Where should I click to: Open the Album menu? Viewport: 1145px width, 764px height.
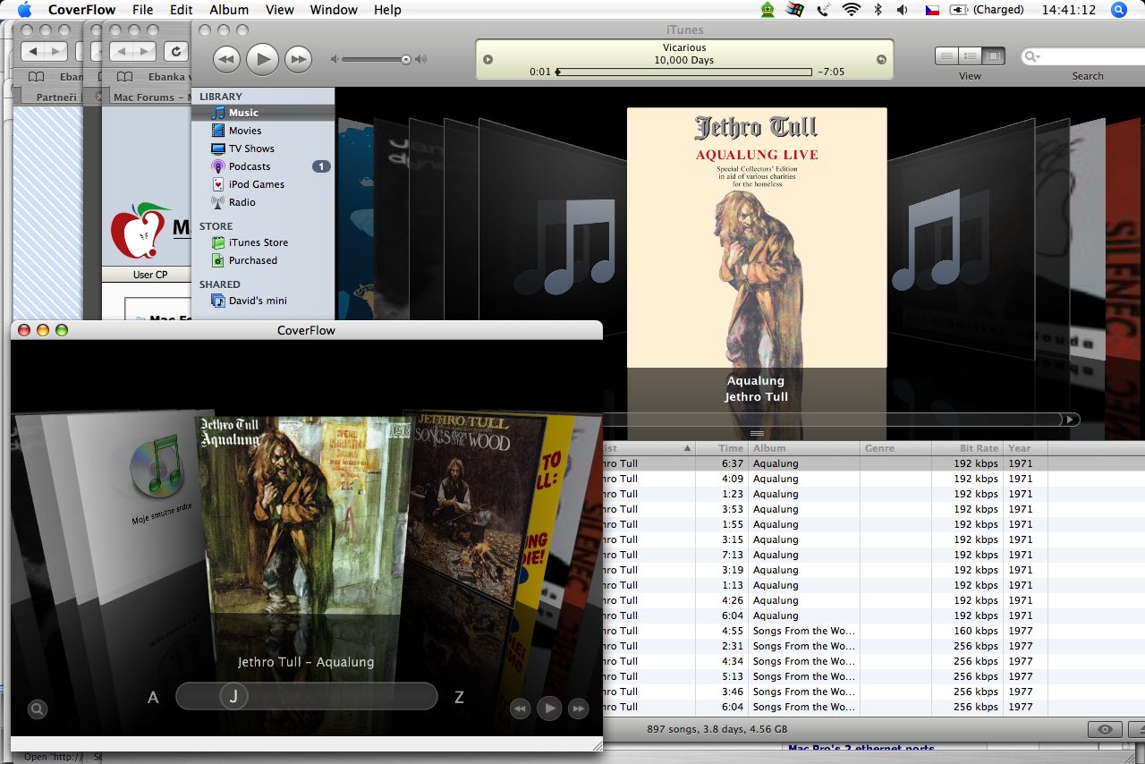pyautogui.click(x=229, y=10)
